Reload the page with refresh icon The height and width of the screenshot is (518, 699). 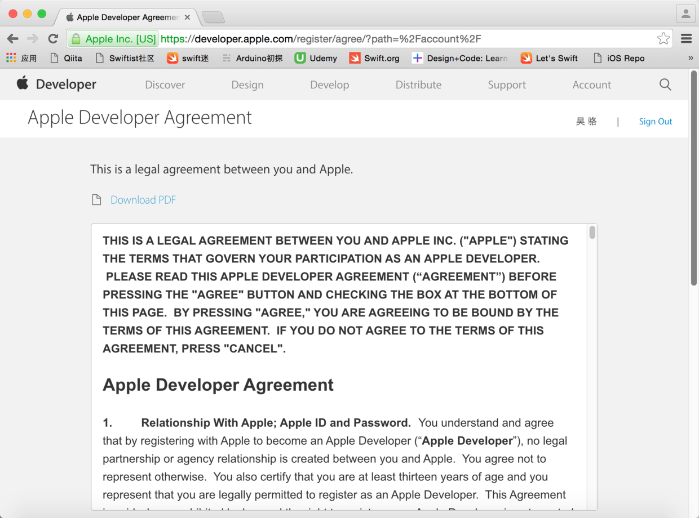pos(53,39)
